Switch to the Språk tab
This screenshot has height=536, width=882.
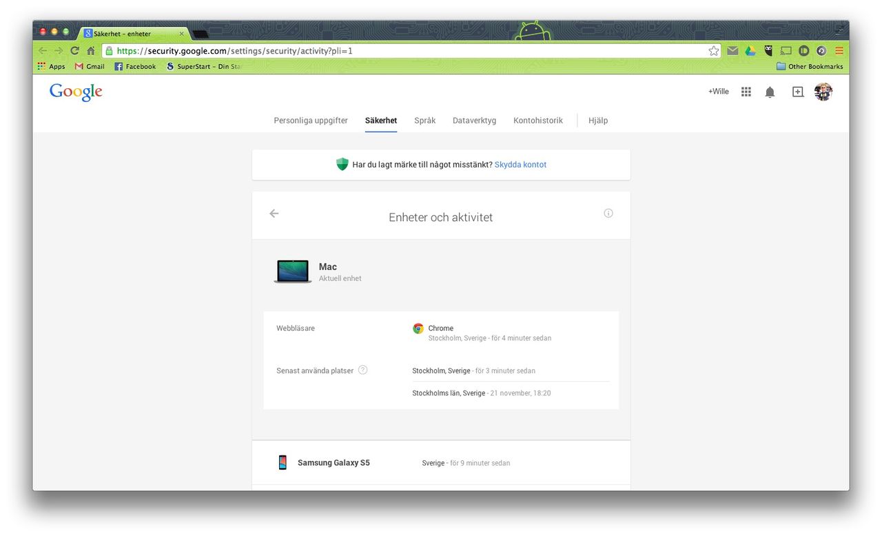(425, 121)
